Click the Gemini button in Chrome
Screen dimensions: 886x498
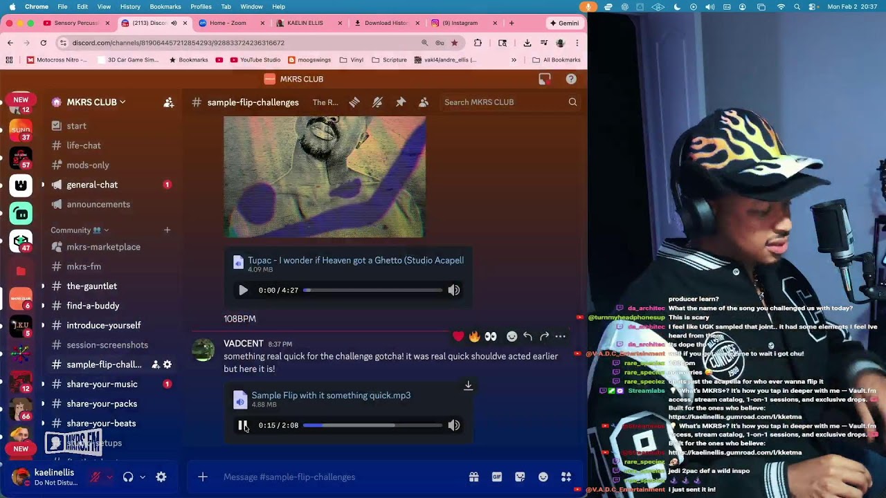point(564,23)
